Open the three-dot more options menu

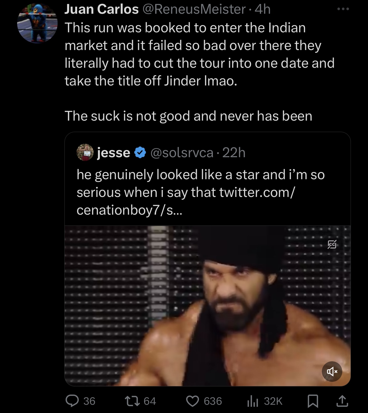click(x=343, y=9)
